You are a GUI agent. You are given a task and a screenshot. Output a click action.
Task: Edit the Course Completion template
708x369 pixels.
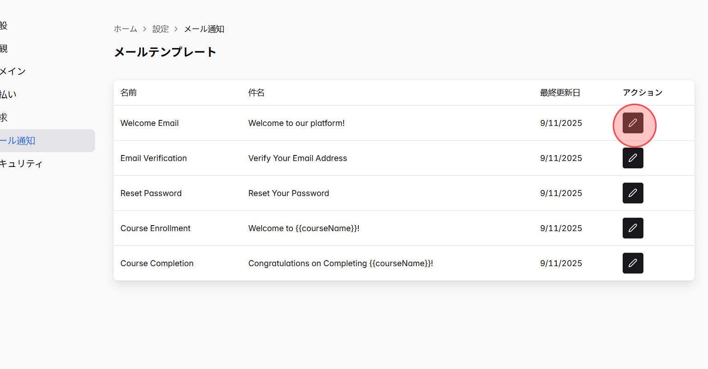(x=633, y=263)
